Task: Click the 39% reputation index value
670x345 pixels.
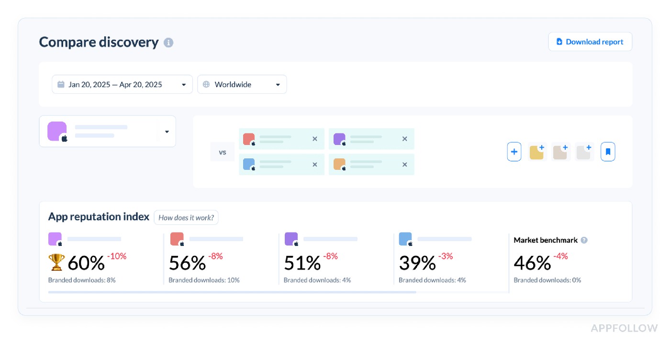Action: click(417, 263)
